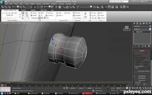Screen dimensions: 152x95
Task: Select Multi radio in Preview Selection
Action: click(x=146, y=68)
